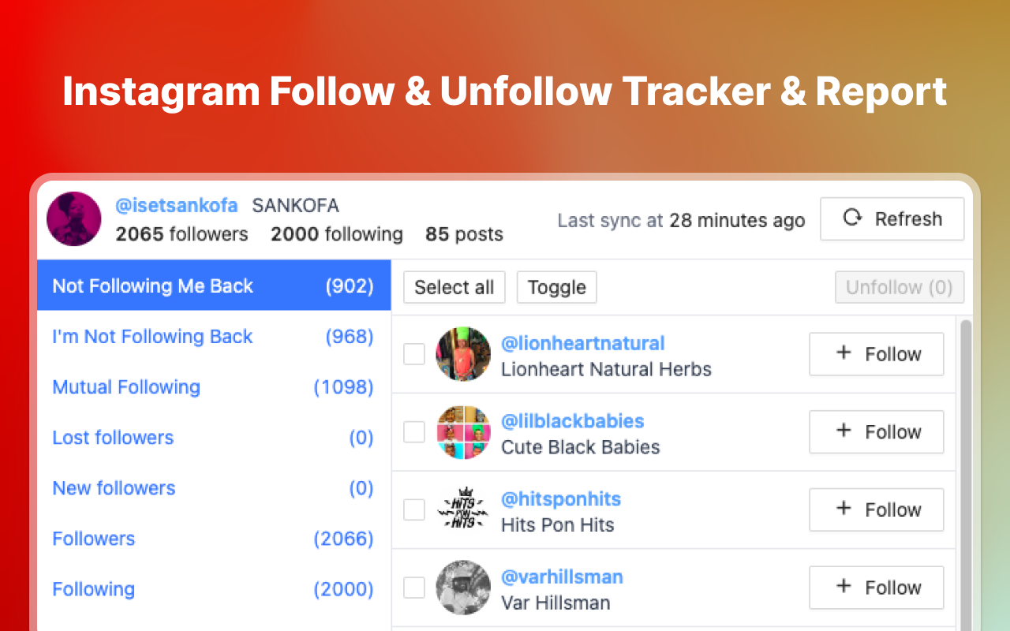This screenshot has width=1010, height=631.
Task: Open the @isetsankofa profile link
Action: (x=176, y=206)
